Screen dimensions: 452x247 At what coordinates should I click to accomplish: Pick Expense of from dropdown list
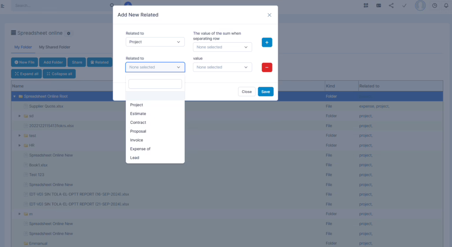click(140, 149)
